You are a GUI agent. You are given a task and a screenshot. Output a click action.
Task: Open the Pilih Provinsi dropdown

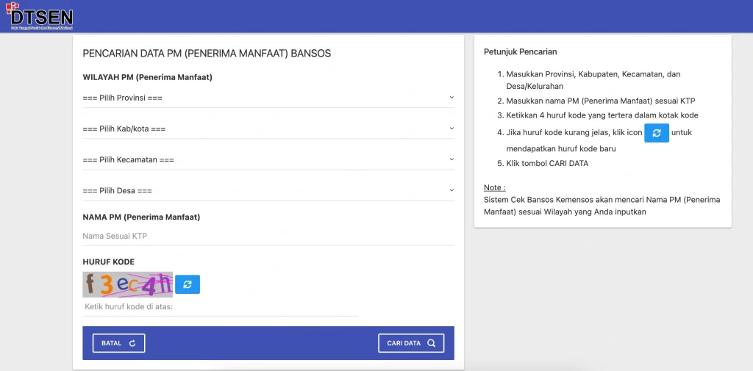coord(268,98)
